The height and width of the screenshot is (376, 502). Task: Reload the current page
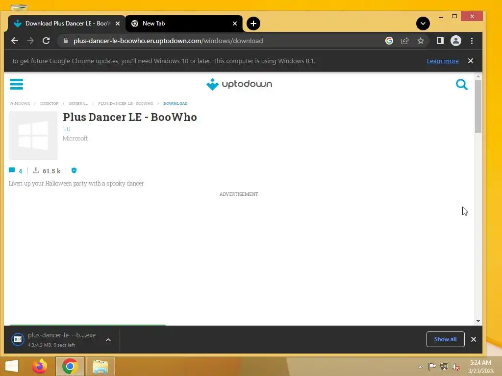pos(46,41)
